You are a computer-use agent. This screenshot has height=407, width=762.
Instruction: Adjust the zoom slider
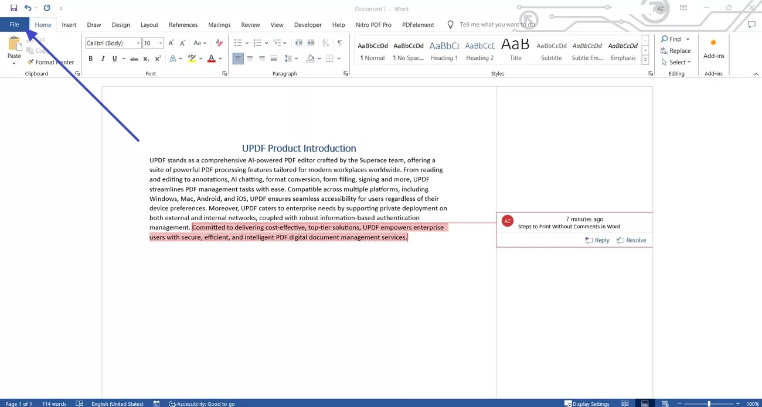click(709, 403)
